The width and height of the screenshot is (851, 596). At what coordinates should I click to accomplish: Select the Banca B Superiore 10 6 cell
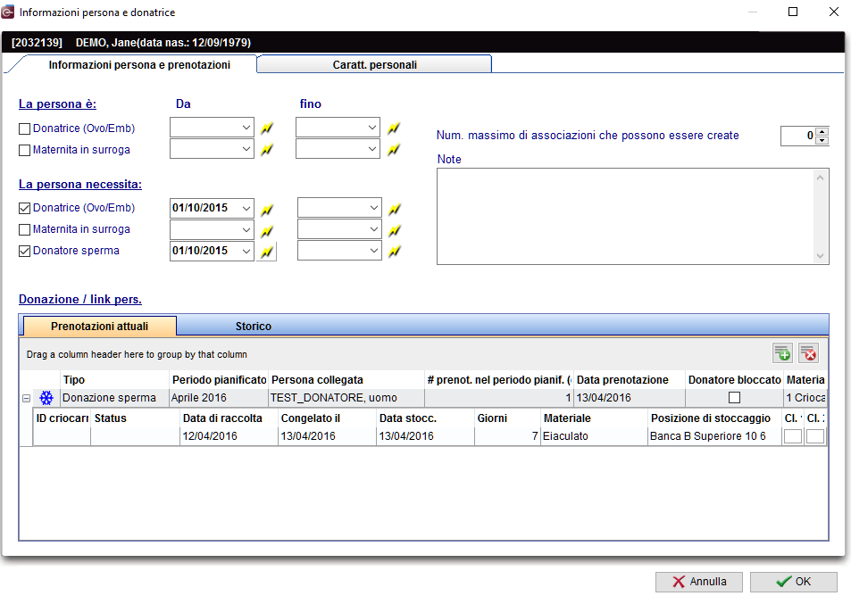tap(714, 436)
